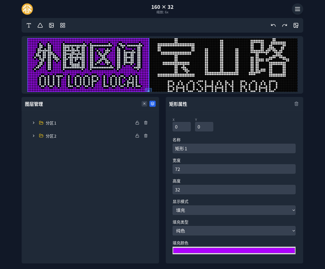325x269 pixels.
Task: Select the grid component tool
Action: point(63,25)
